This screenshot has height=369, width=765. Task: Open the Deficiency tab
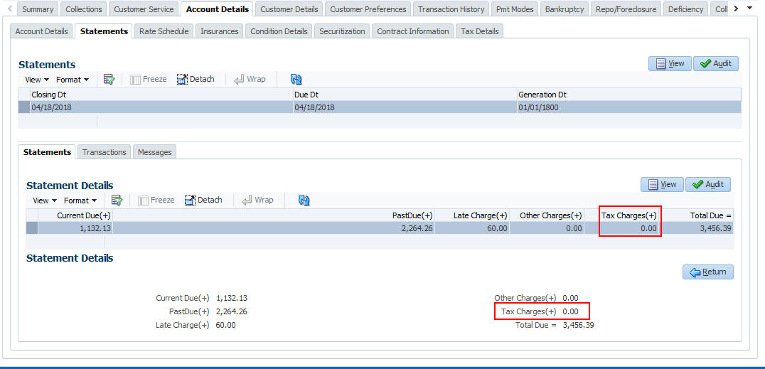pos(686,9)
